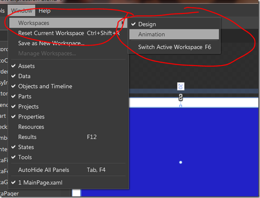Show the Resources panel

[68, 127]
